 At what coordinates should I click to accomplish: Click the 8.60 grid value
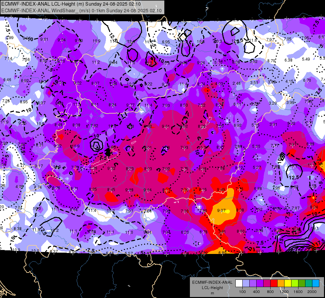(241, 231)
